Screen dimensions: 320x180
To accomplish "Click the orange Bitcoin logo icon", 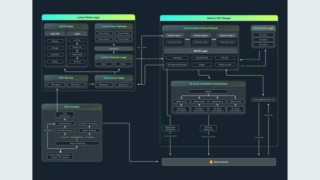I will [x=211, y=162].
